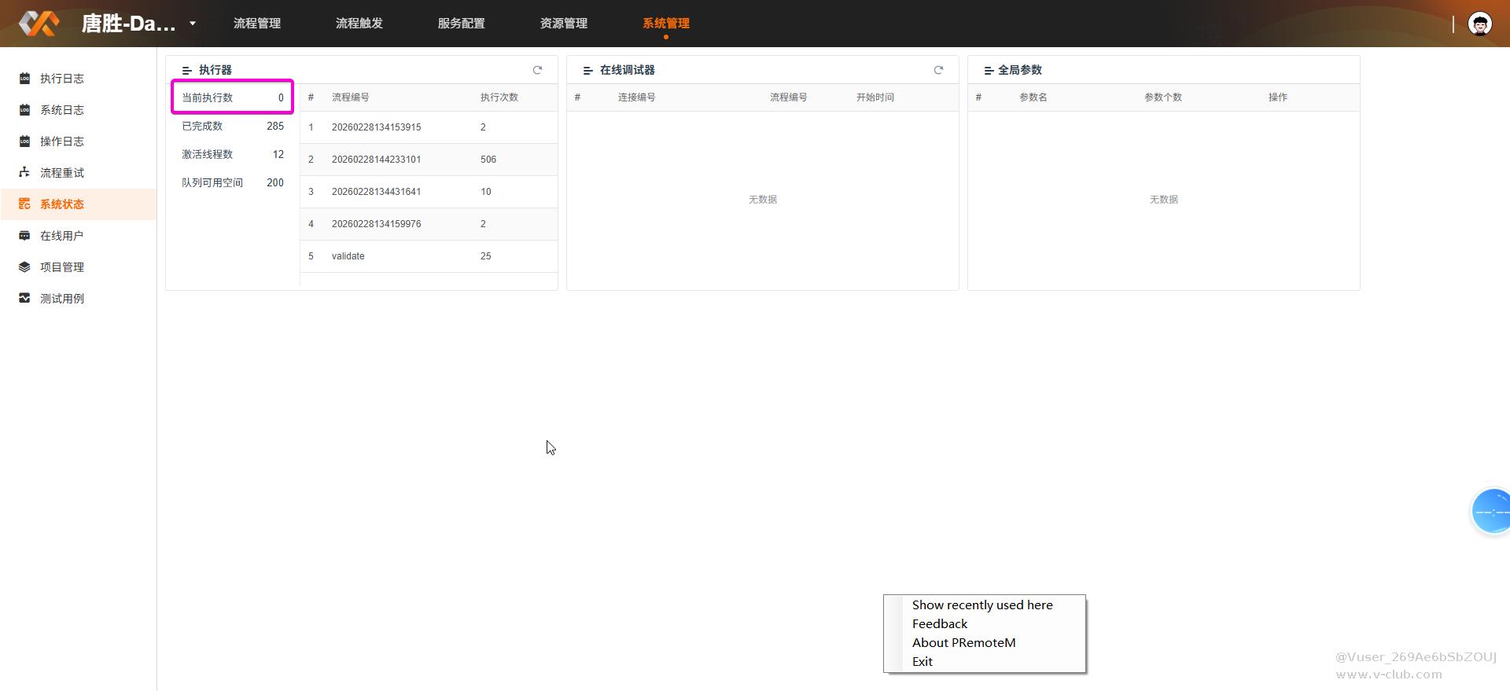Open 操作日志 in the sidebar

point(61,142)
